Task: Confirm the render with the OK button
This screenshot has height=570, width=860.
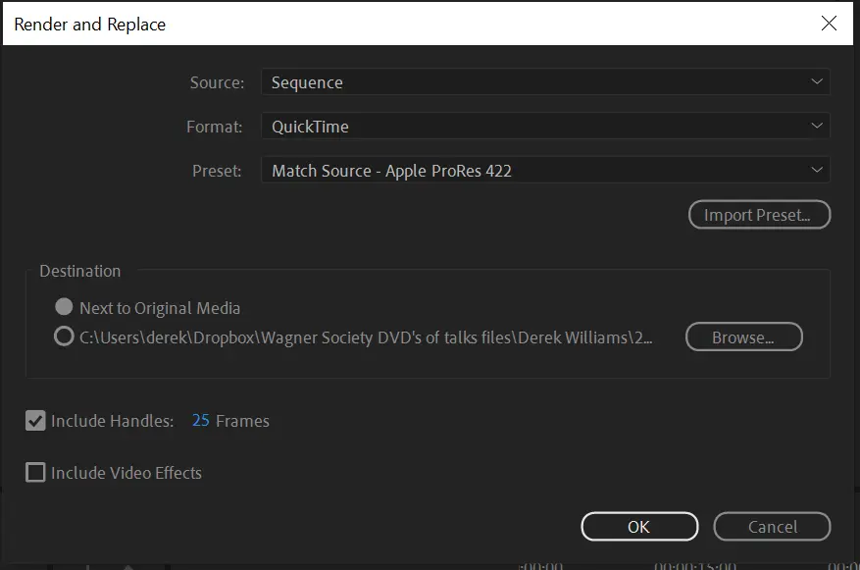Action: pyautogui.click(x=639, y=527)
